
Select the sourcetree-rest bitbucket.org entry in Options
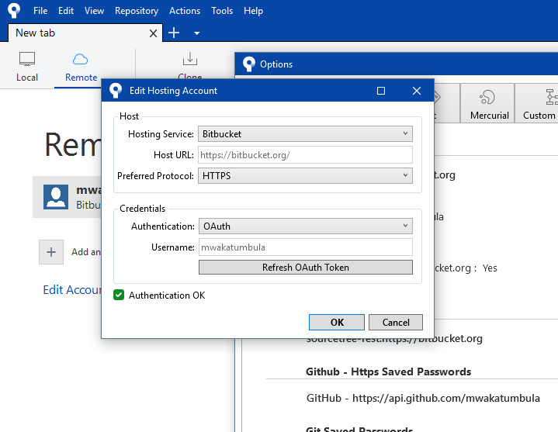point(394,340)
